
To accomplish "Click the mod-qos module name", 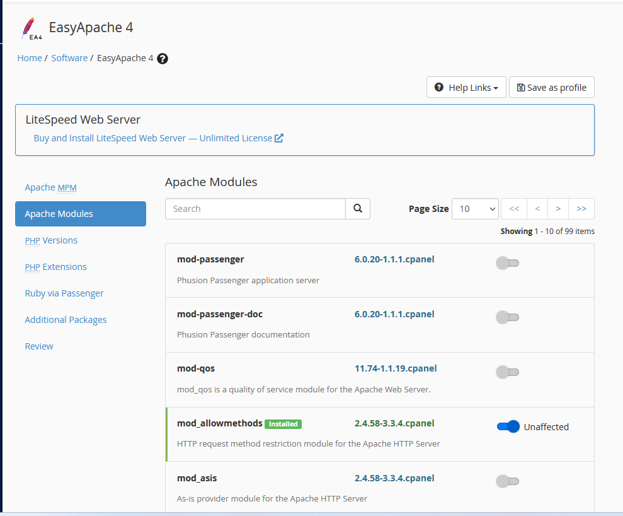I will tap(196, 368).
